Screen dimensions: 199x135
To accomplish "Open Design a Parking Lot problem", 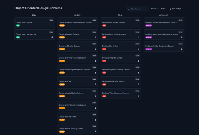I will tap(35, 23).
